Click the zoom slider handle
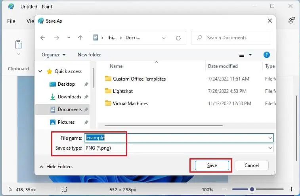The height and width of the screenshot is (196, 300). tap(252, 189)
